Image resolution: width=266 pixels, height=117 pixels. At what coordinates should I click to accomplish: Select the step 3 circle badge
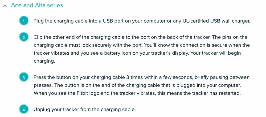click(x=24, y=77)
